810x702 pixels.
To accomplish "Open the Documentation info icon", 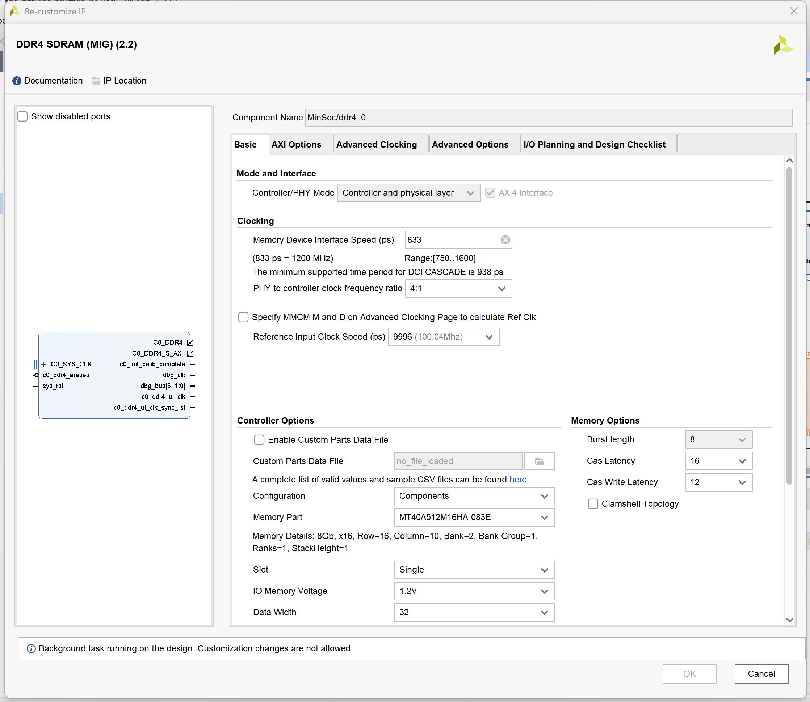I will pyautogui.click(x=17, y=81).
